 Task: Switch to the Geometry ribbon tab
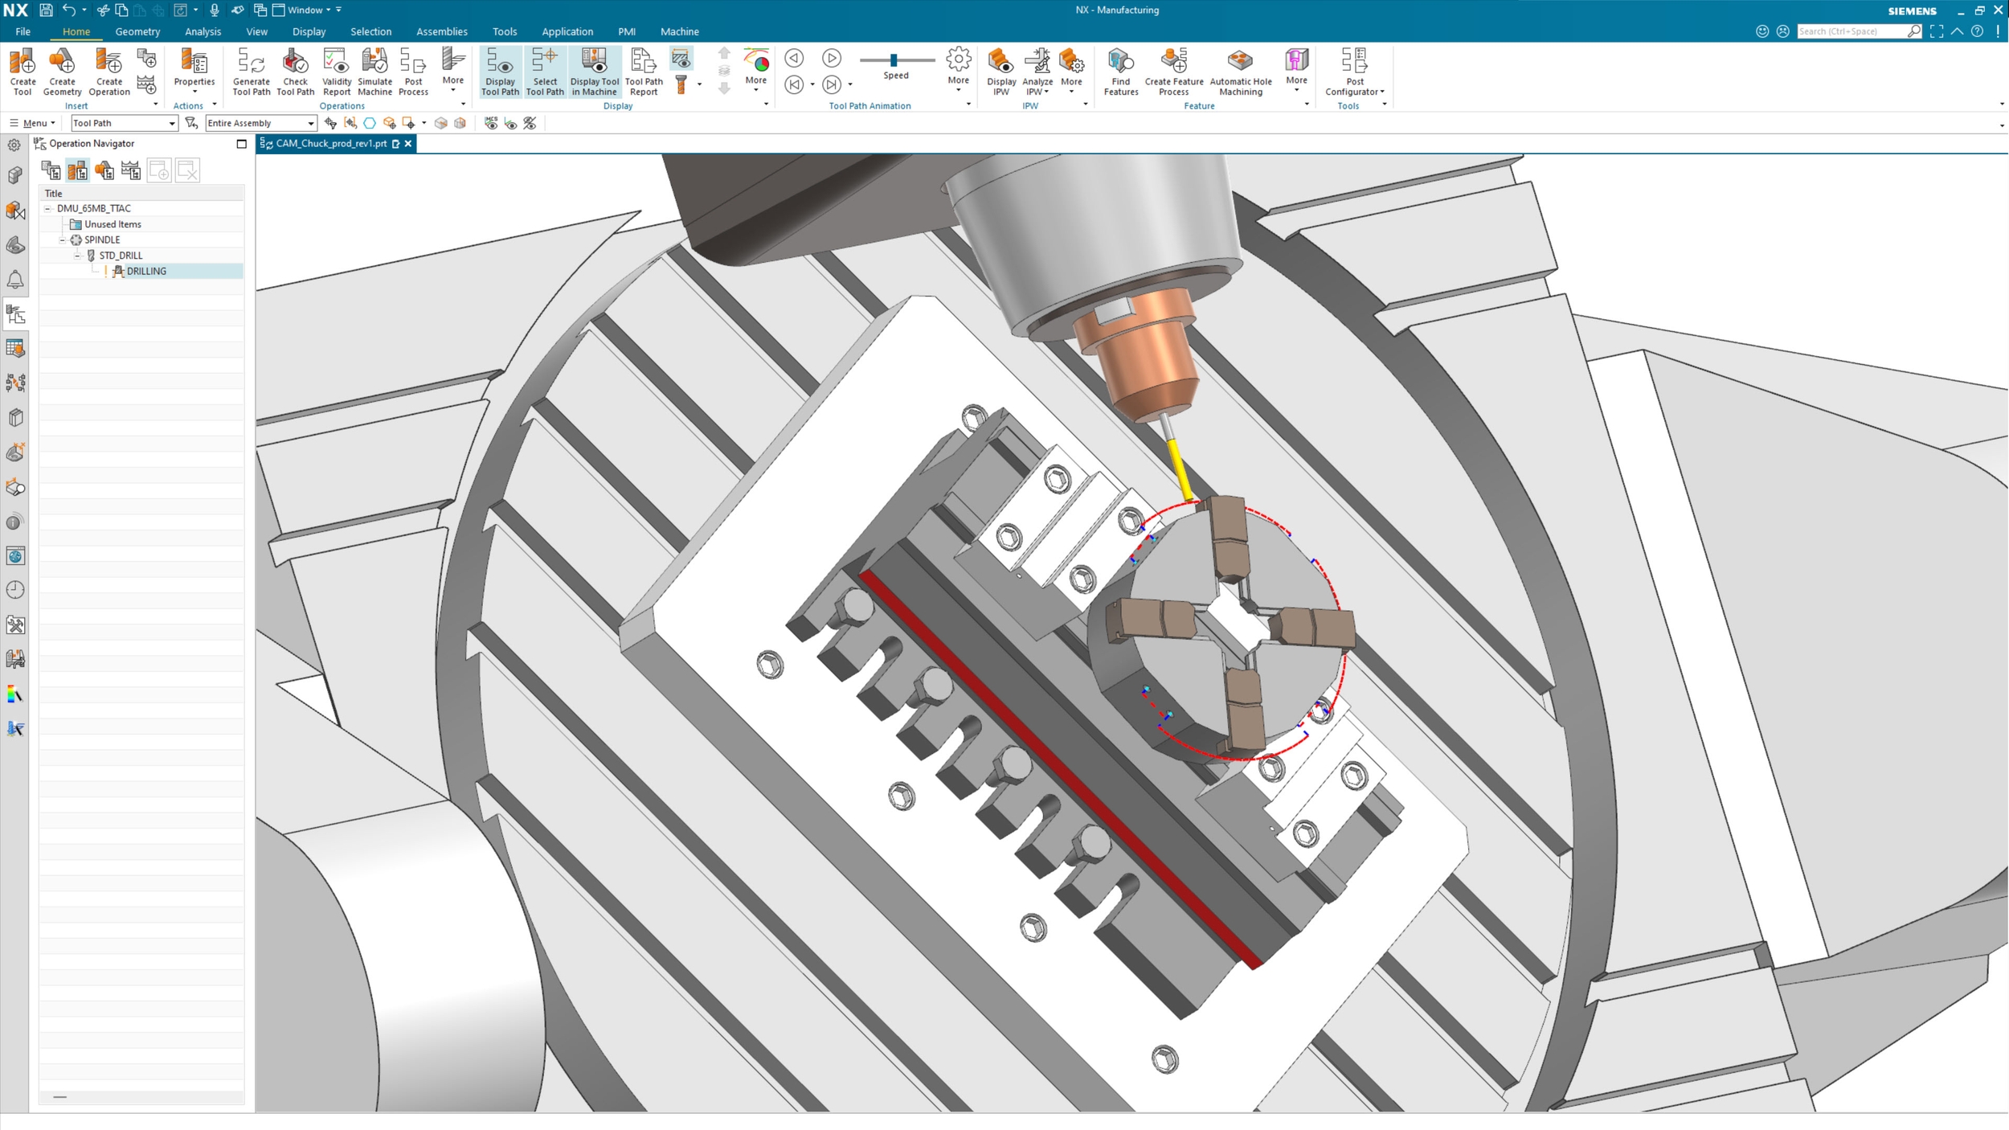[x=137, y=31]
